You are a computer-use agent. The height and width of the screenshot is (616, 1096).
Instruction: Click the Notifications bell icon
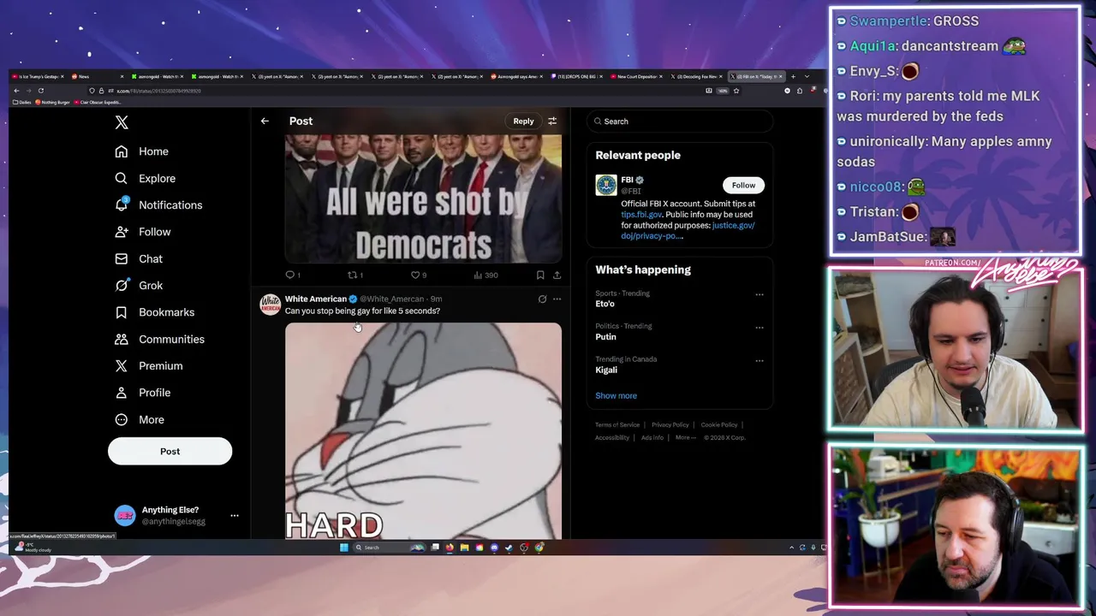pyautogui.click(x=122, y=205)
